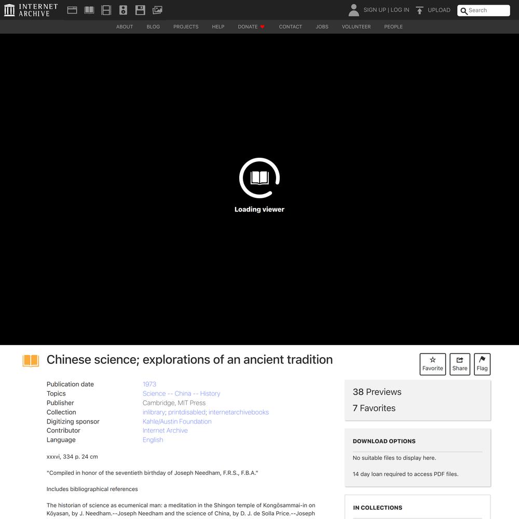The height and width of the screenshot is (519, 519).
Task: Open the internetarchivebooks collection link
Action: click(x=239, y=412)
